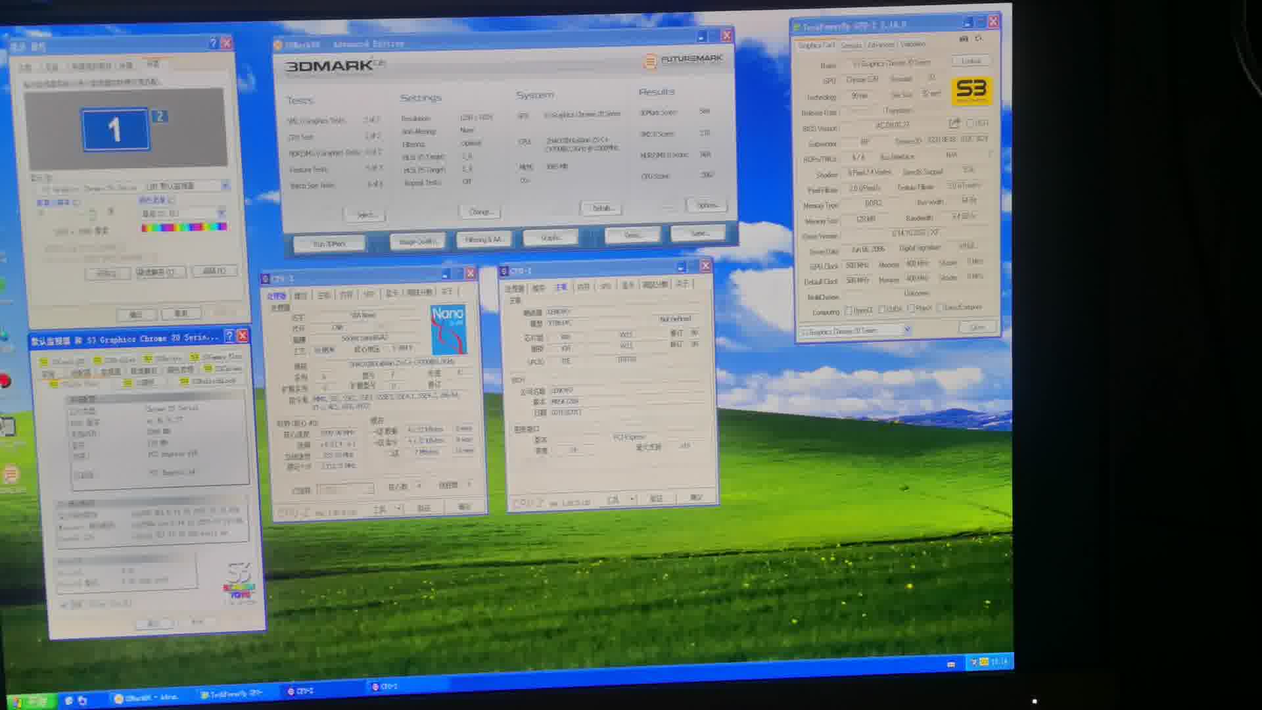Click the yellow S3 Graphics logo
The width and height of the screenshot is (1262, 710).
(971, 90)
